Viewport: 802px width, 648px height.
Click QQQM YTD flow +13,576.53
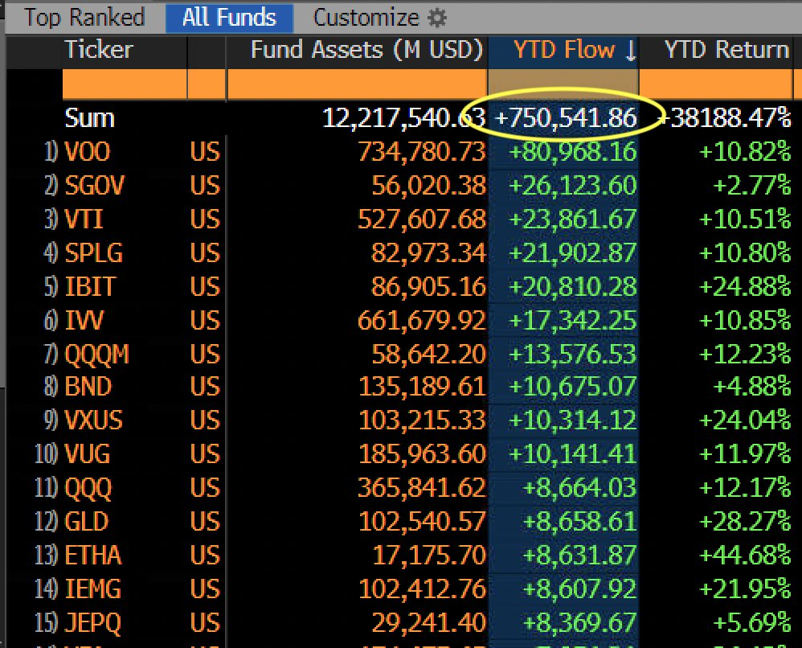tap(573, 355)
